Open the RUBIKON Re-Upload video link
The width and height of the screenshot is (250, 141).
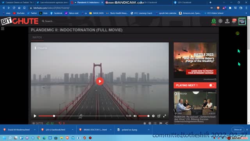pos(195,119)
